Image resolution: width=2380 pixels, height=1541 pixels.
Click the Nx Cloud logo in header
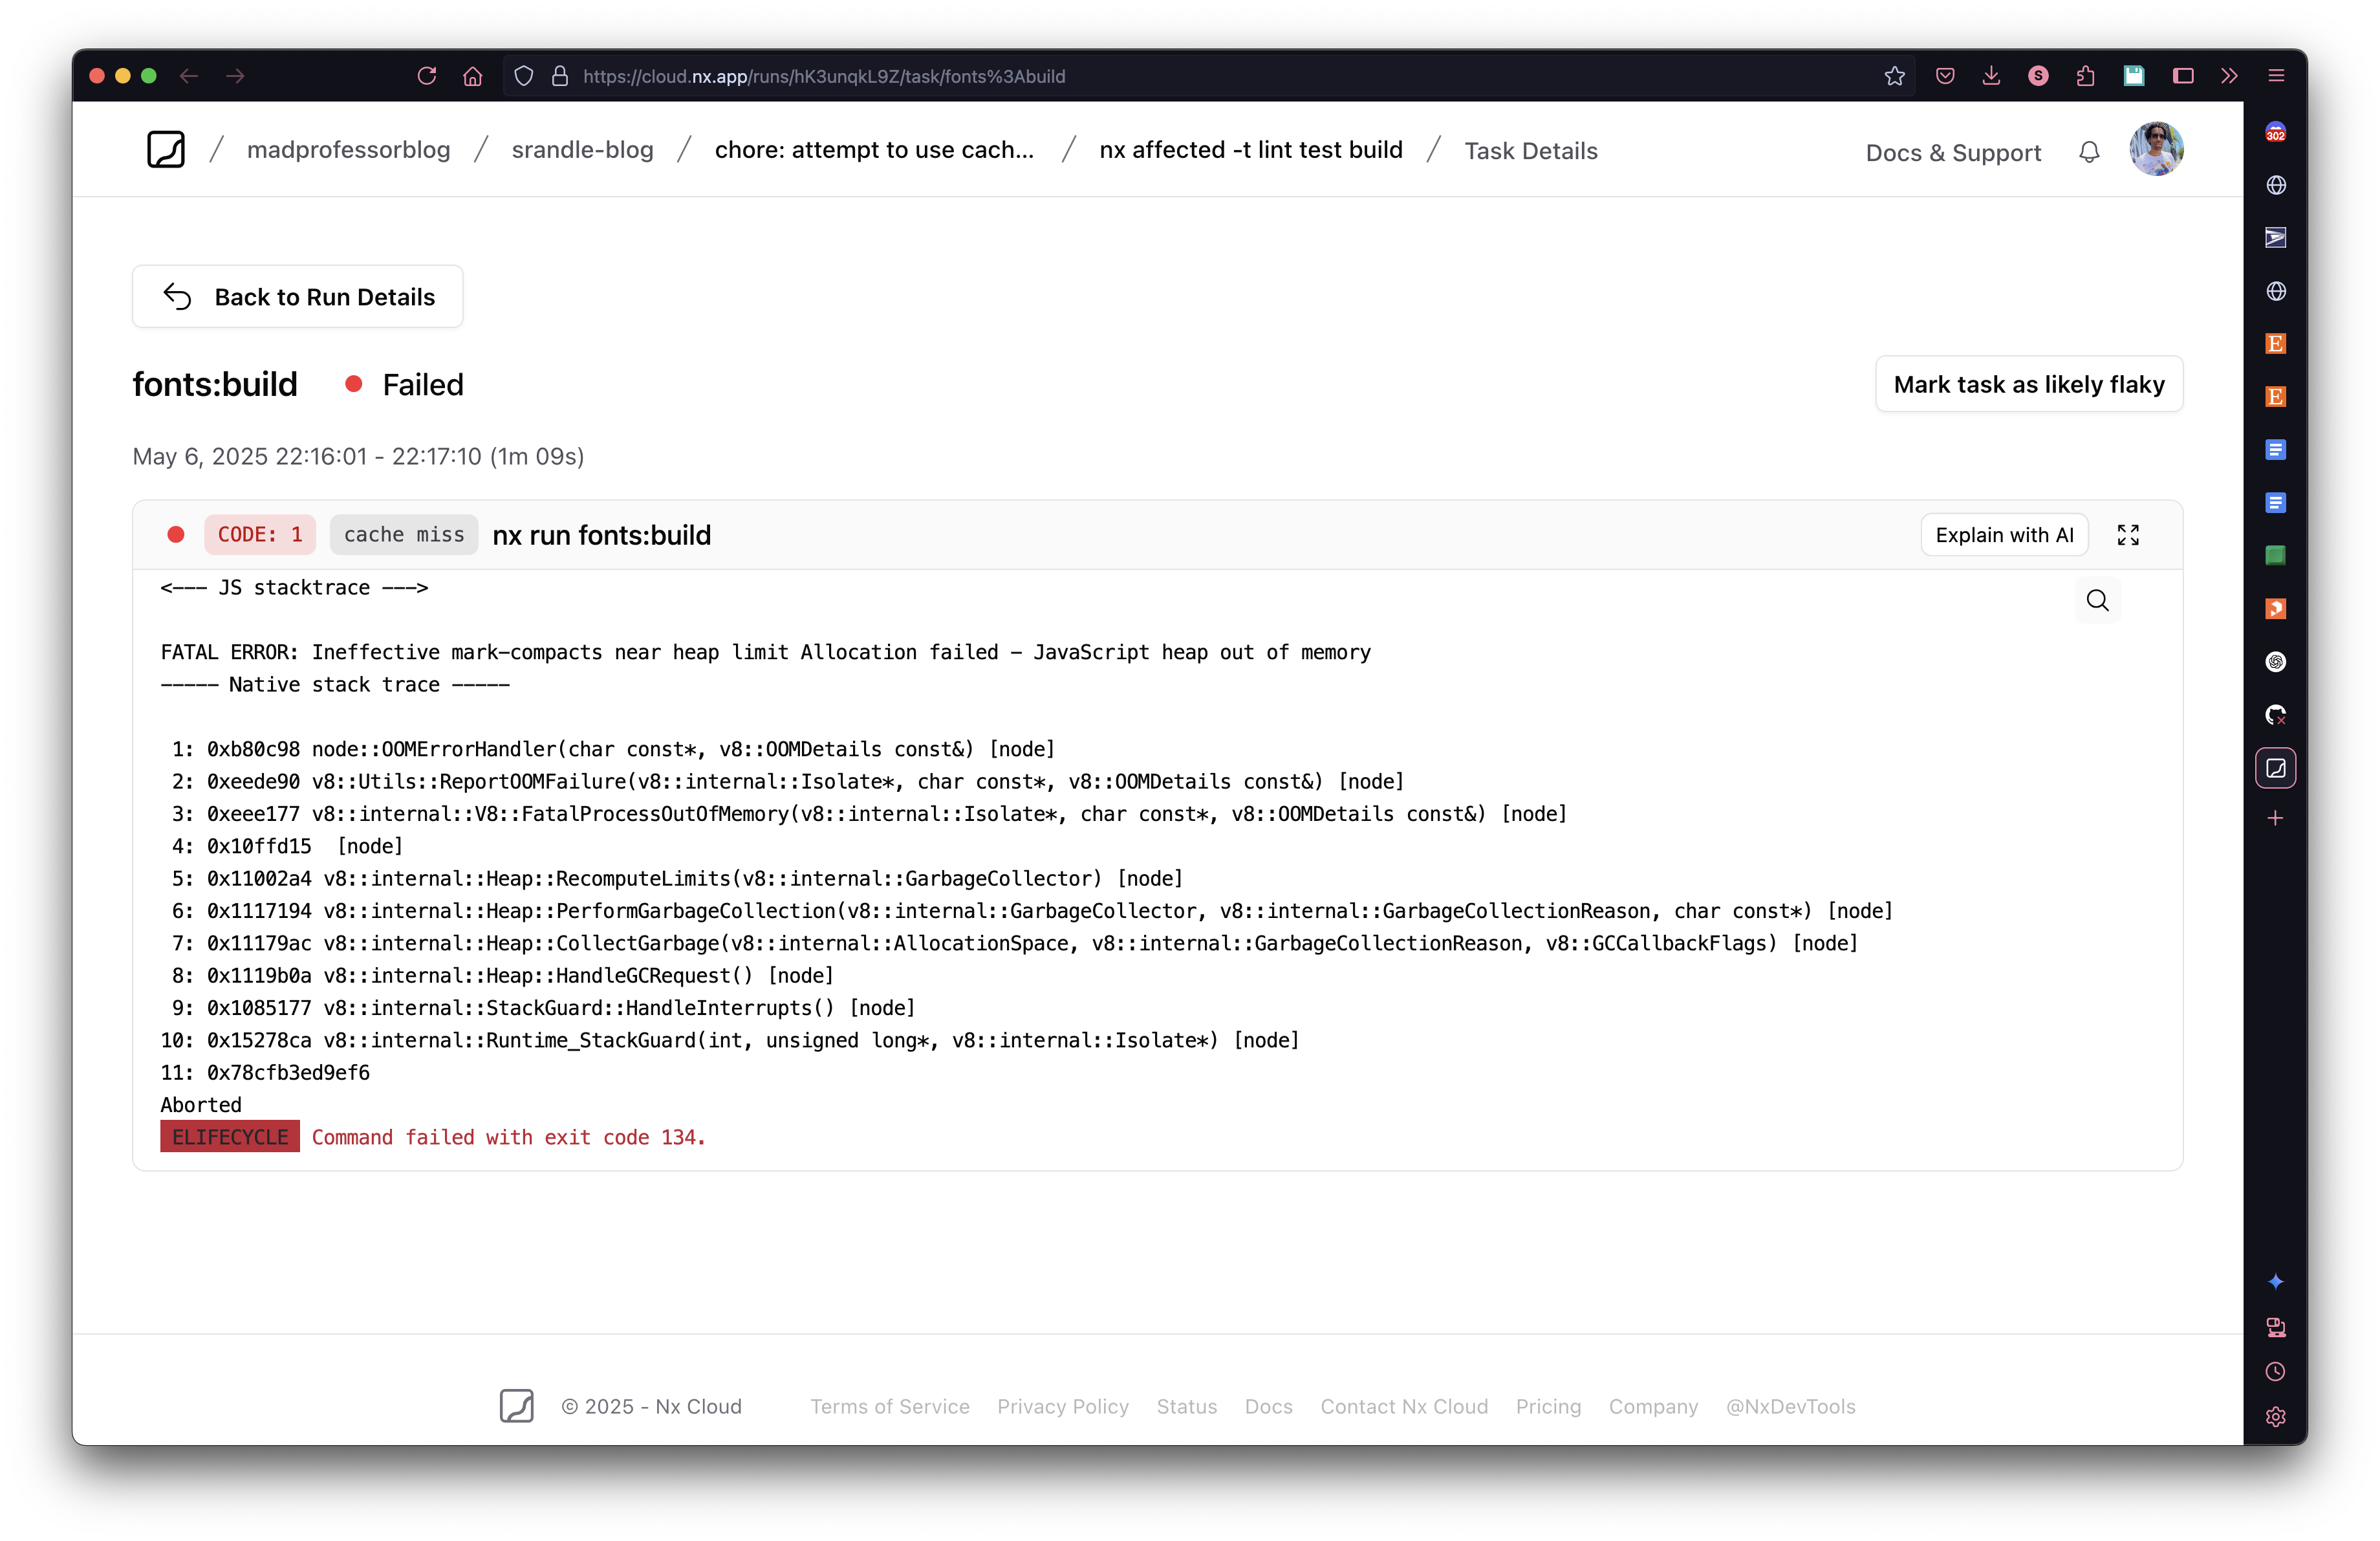click(x=166, y=150)
